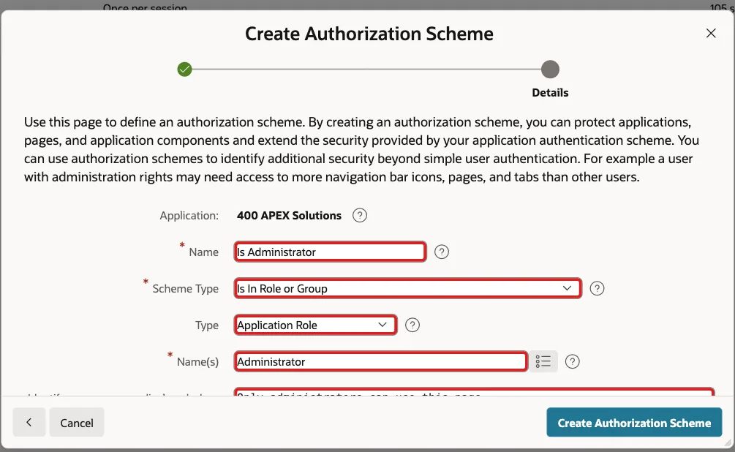This screenshot has height=452, width=735.
Task: Click the 'Application:' label
Action: point(189,216)
